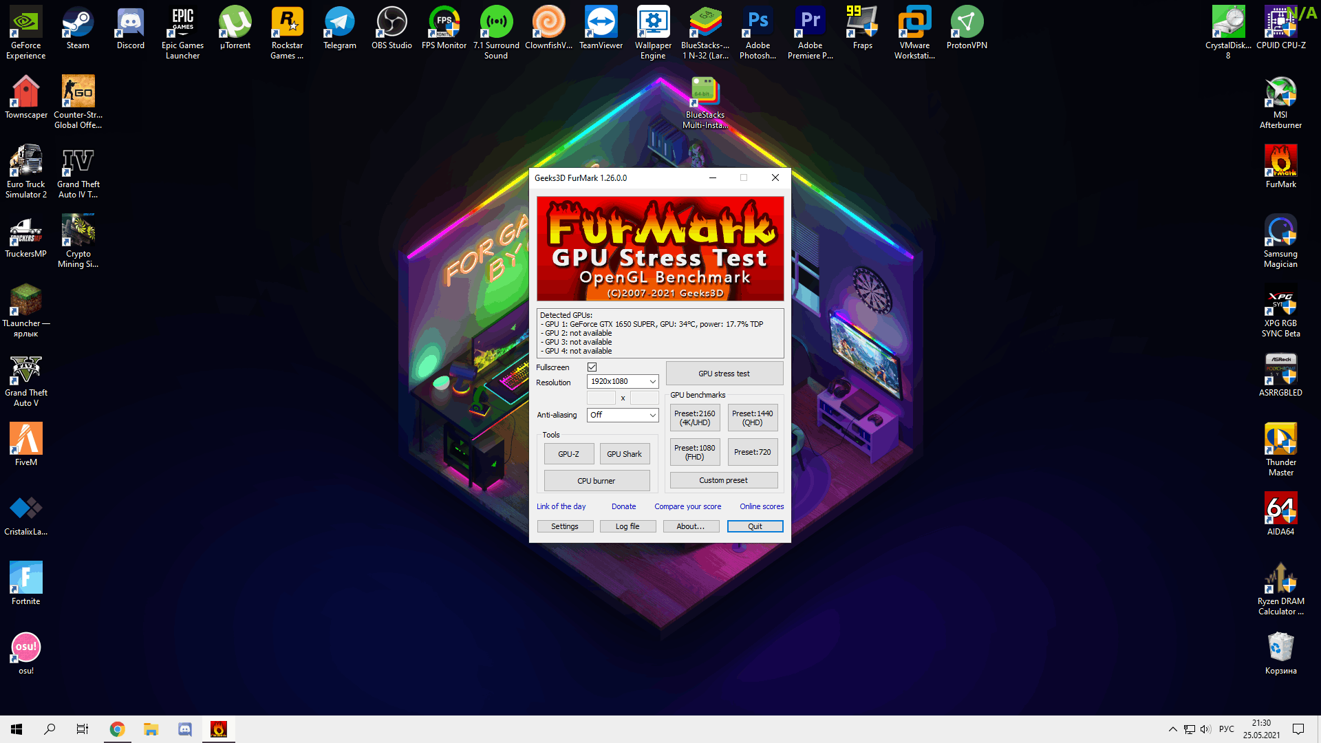This screenshot has height=743, width=1321.
Task: Select Preset:1440 QHD benchmark
Action: click(752, 418)
